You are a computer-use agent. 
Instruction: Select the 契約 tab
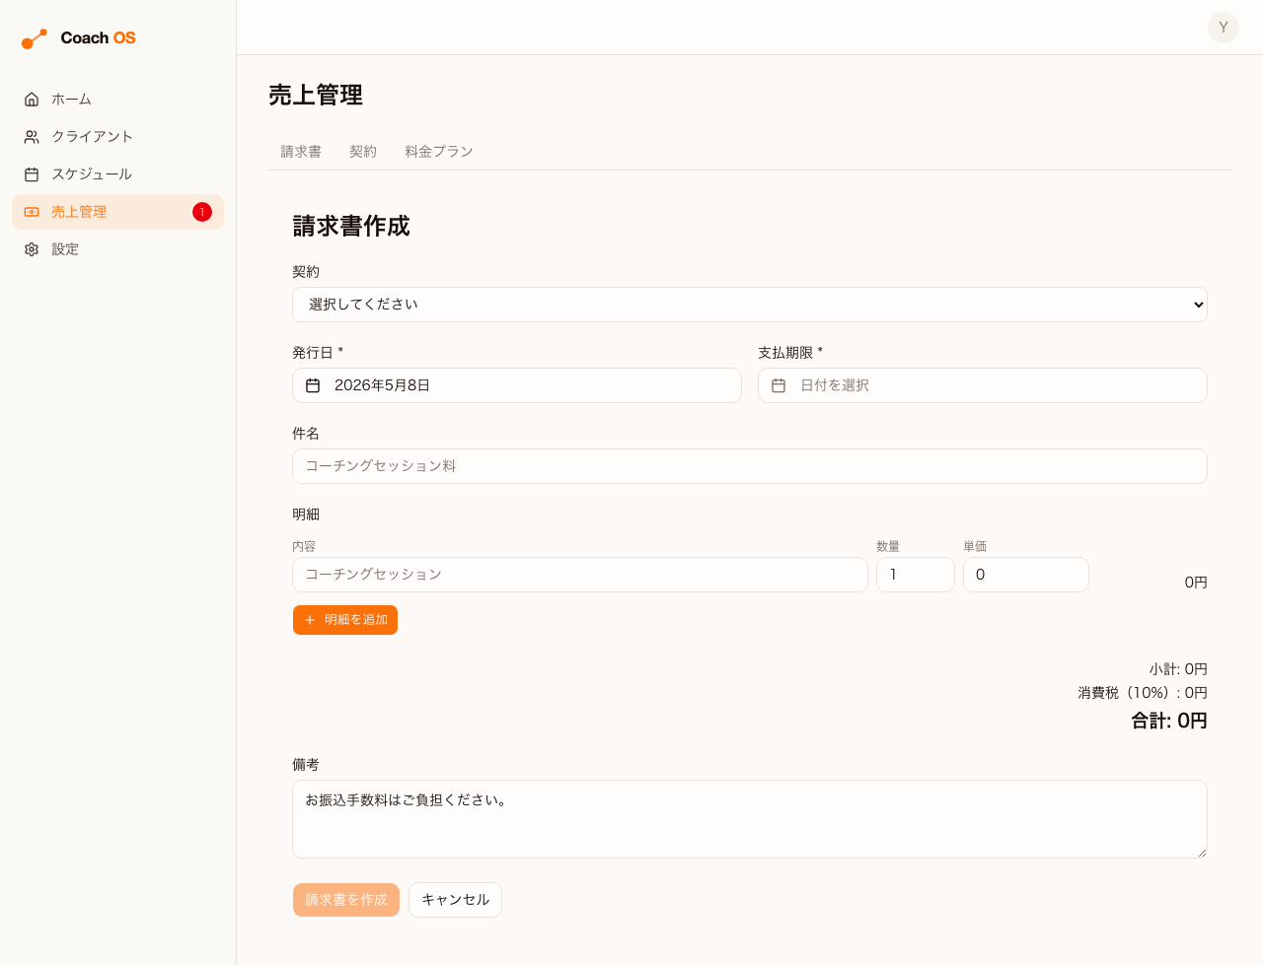click(363, 152)
